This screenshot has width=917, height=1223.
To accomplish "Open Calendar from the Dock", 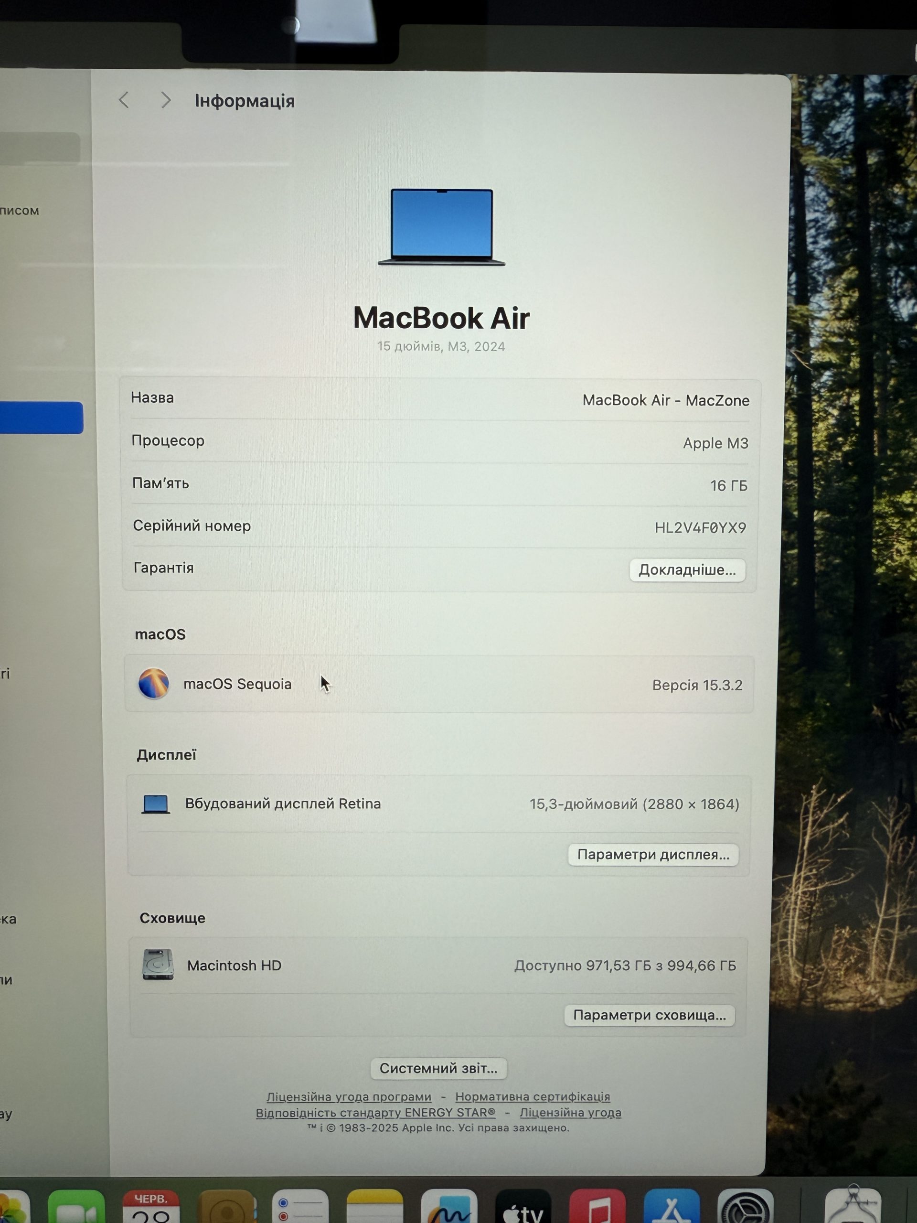I will coord(151,1206).
